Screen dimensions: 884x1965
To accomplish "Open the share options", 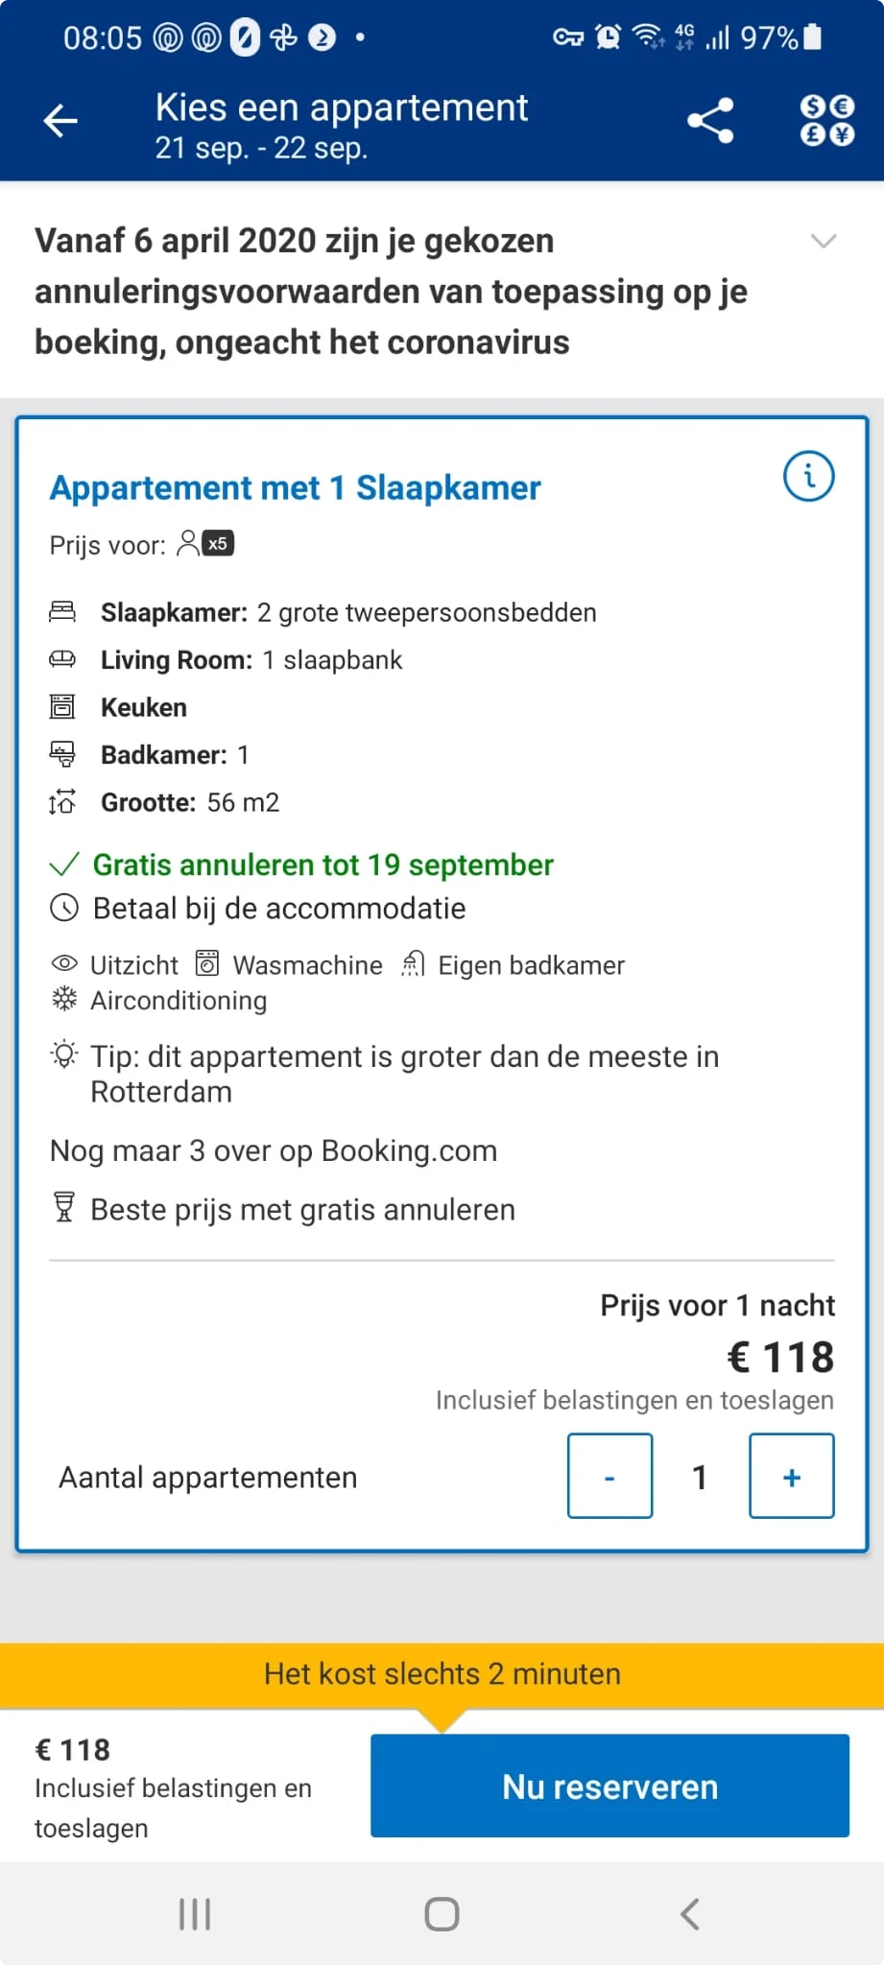I will click(x=709, y=121).
